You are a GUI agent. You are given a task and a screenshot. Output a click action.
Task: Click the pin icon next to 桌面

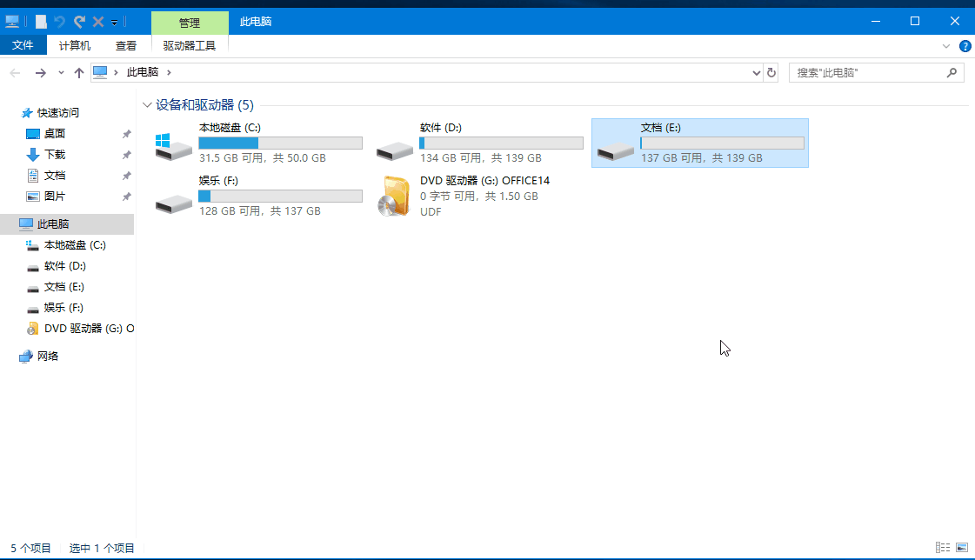pyautogui.click(x=126, y=134)
